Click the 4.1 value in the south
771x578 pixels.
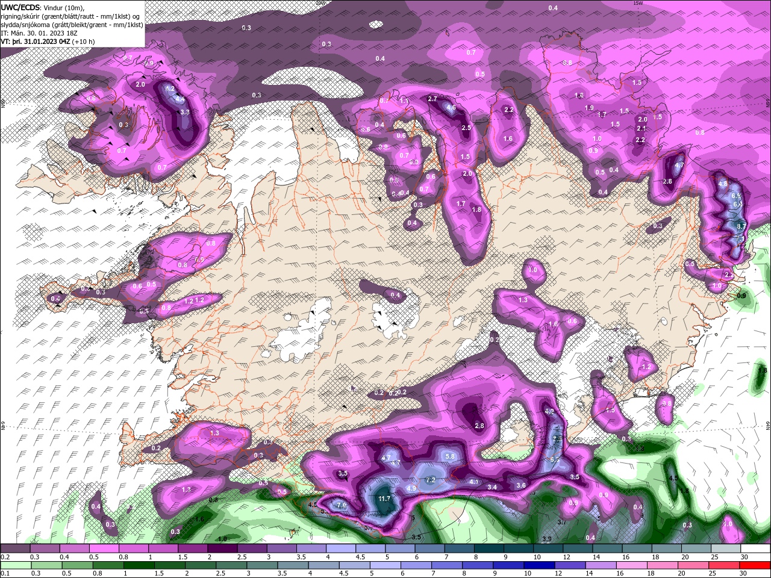(x=474, y=482)
